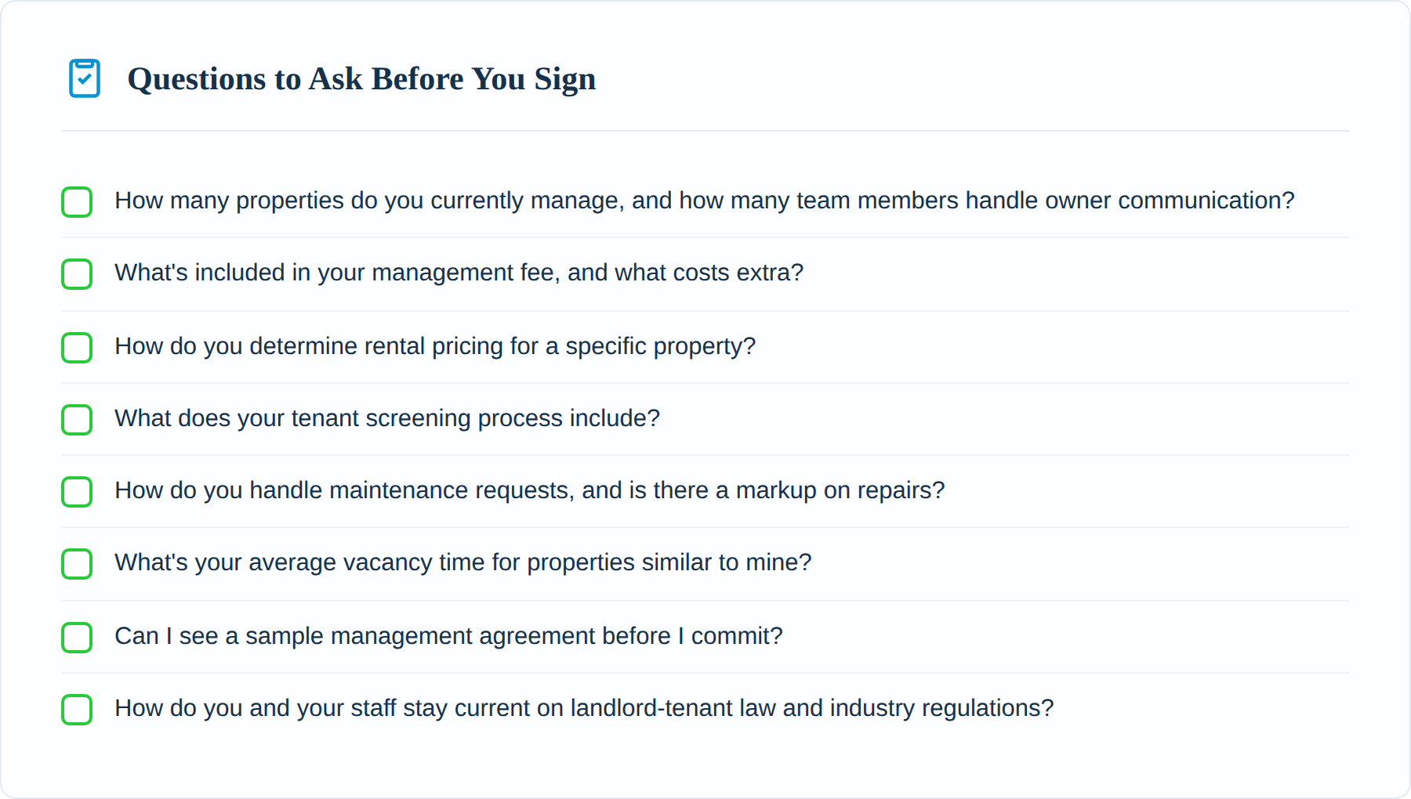Click the 'Can I see a sample management agreement' text
Screen dimensions: 1411x799
point(448,636)
